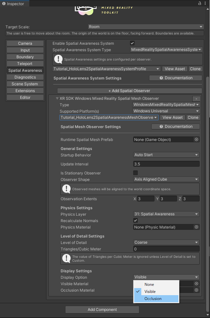
Task: Open the observer Type dropdown
Action: pyautogui.click(x=166, y=105)
